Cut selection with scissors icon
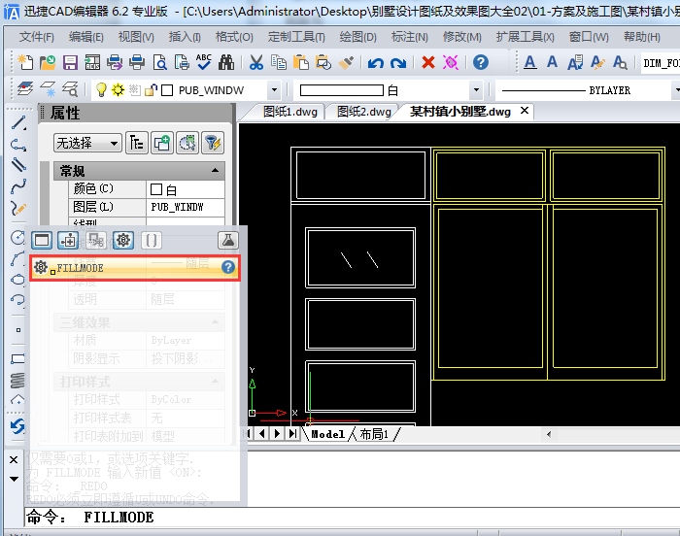The image size is (680, 536). 256,63
